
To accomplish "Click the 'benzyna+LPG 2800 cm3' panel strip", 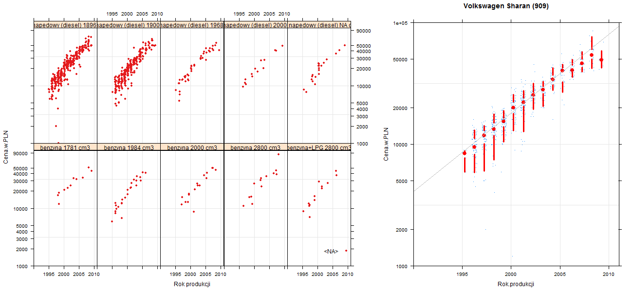I will pyautogui.click(x=319, y=147).
